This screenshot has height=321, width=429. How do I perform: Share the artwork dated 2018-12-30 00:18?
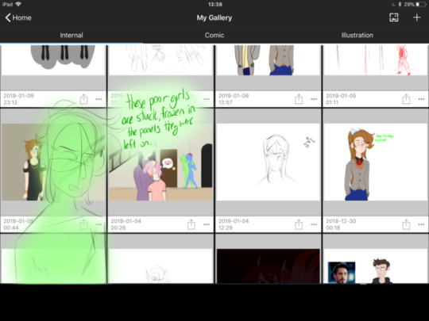click(x=406, y=224)
